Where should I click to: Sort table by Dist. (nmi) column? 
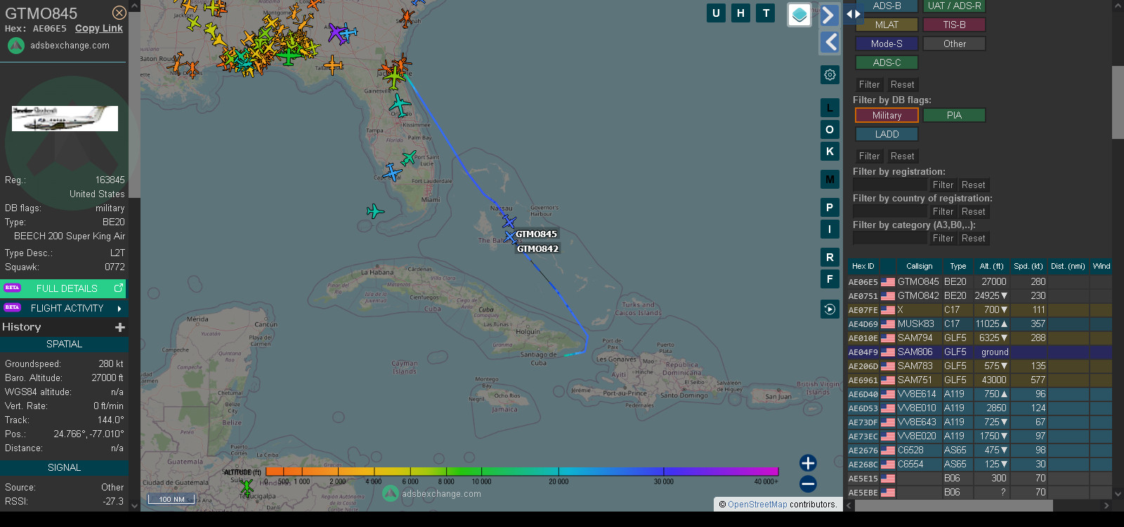(1068, 266)
